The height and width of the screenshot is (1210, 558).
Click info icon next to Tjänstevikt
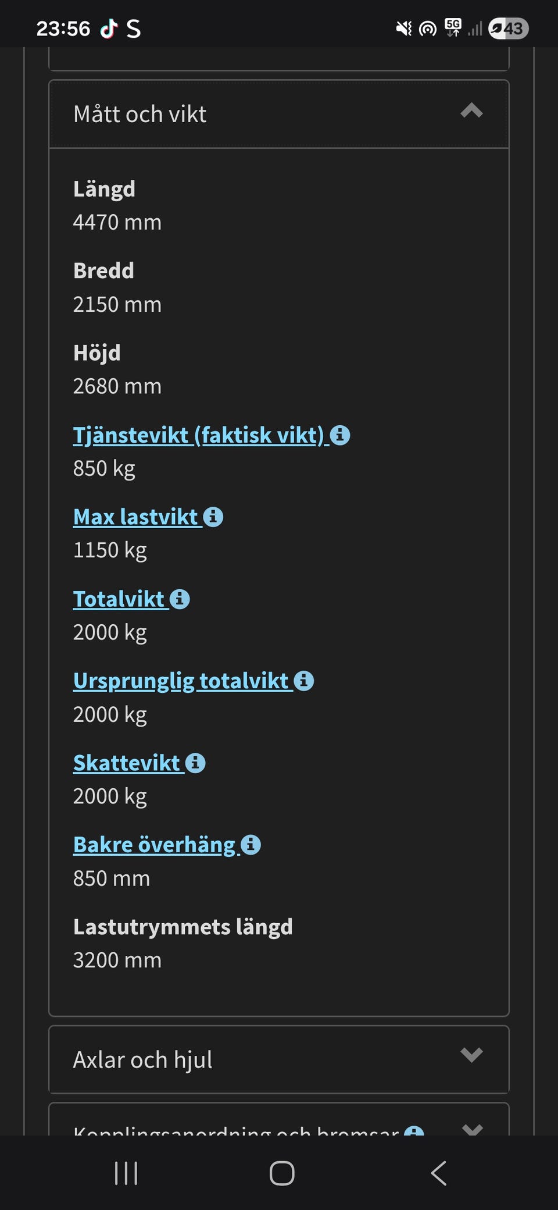(x=340, y=435)
